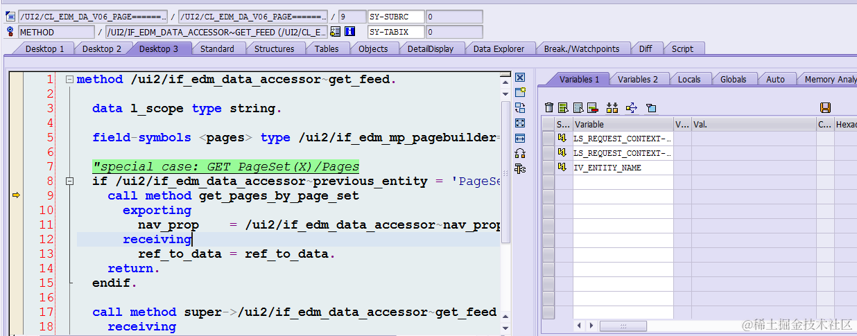857x336 pixels.
Task: Click the first LS_REQUEST_CONTEXT row change icon
Action: [x=562, y=139]
